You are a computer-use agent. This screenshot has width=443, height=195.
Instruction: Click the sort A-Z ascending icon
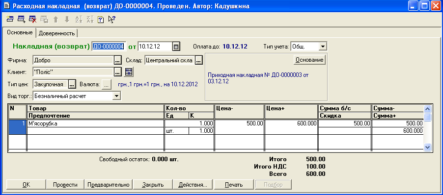pyautogui.click(x=78, y=19)
